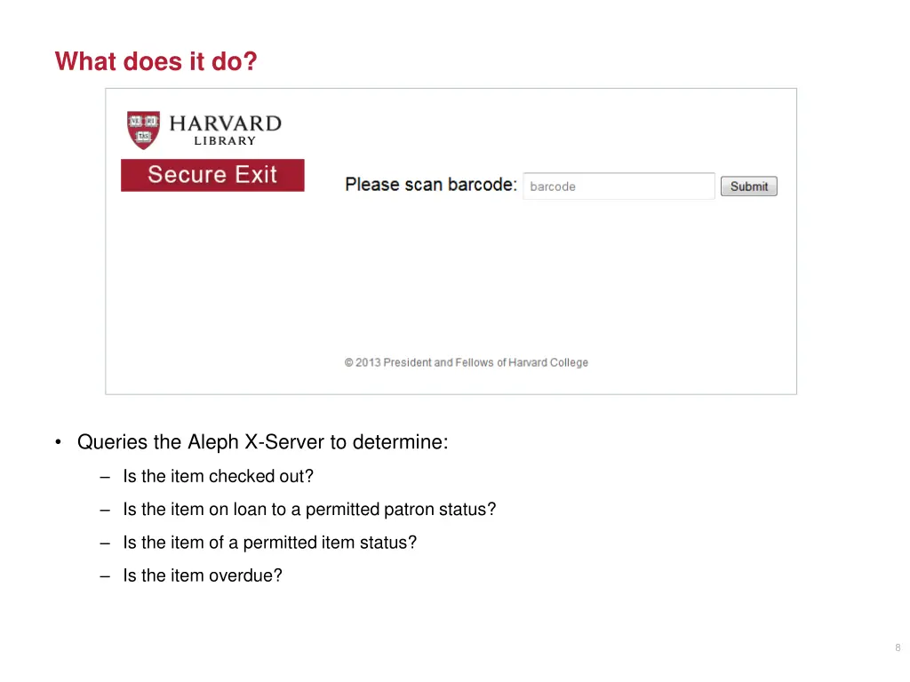The height and width of the screenshot is (682, 910).
Task: Click the main bullet dot before Queries
Action: coord(58,442)
